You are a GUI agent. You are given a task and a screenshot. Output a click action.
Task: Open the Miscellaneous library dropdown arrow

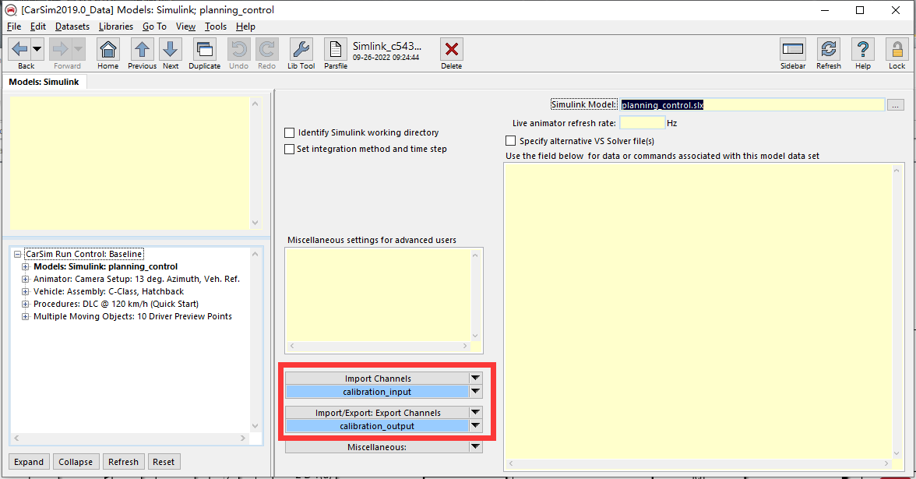click(x=475, y=447)
